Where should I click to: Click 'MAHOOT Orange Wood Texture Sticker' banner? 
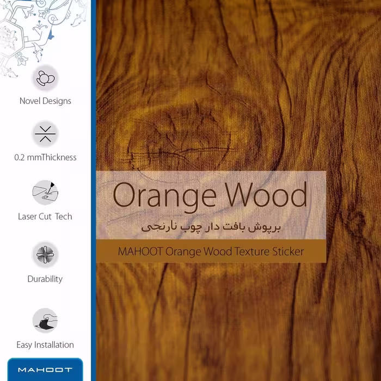(211, 251)
